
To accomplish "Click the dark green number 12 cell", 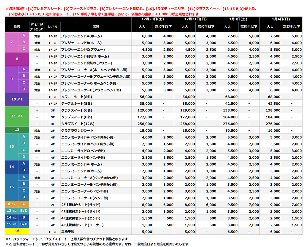I will (17, 130).
